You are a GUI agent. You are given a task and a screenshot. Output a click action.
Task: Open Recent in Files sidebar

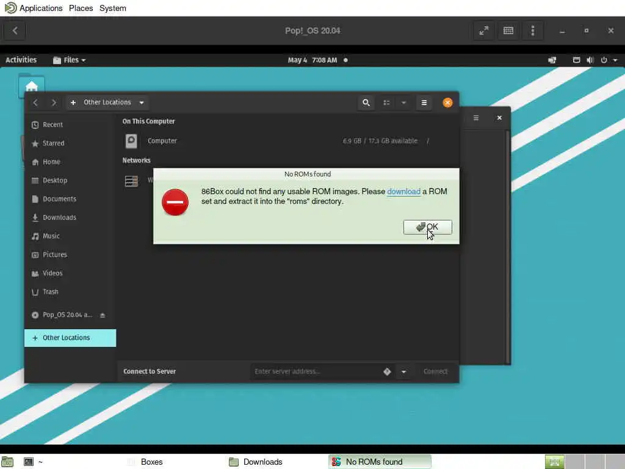pos(70,125)
